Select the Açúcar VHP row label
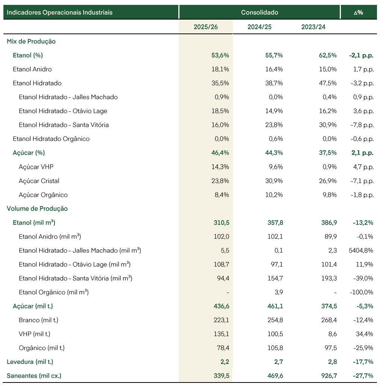 (36, 167)
